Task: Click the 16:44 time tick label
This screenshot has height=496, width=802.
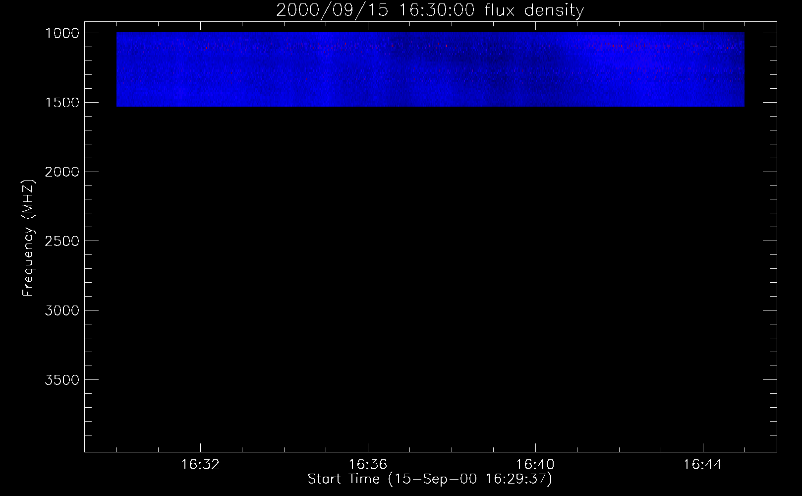Action: click(703, 465)
